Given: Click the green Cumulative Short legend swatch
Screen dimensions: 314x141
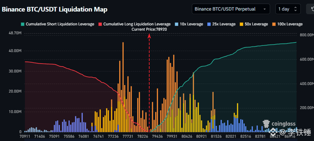Looking at the screenshot, I should coord(22,24).
